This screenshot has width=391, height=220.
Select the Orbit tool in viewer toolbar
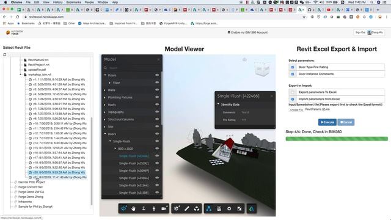tap(123, 208)
